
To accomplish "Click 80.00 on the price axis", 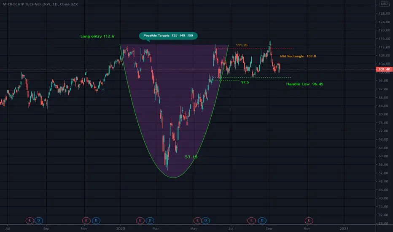I will (384, 114).
